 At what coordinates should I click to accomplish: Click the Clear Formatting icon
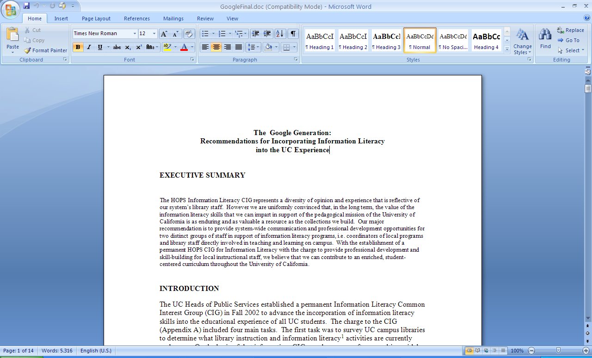point(188,34)
